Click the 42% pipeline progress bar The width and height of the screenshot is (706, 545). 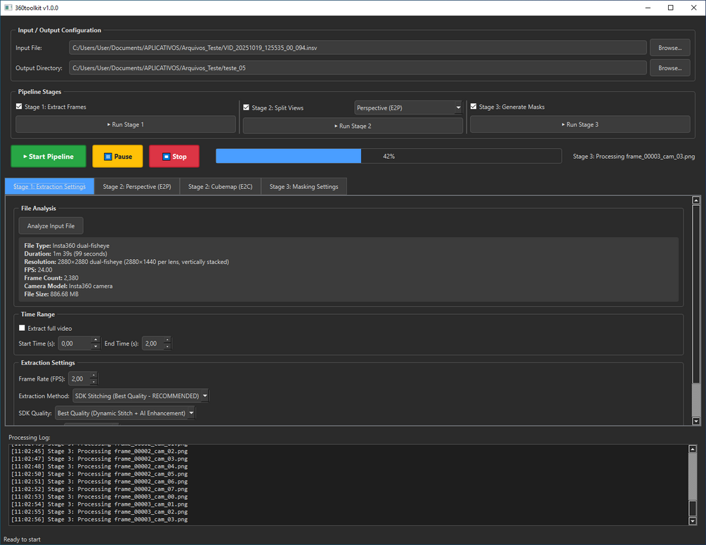[388, 156]
